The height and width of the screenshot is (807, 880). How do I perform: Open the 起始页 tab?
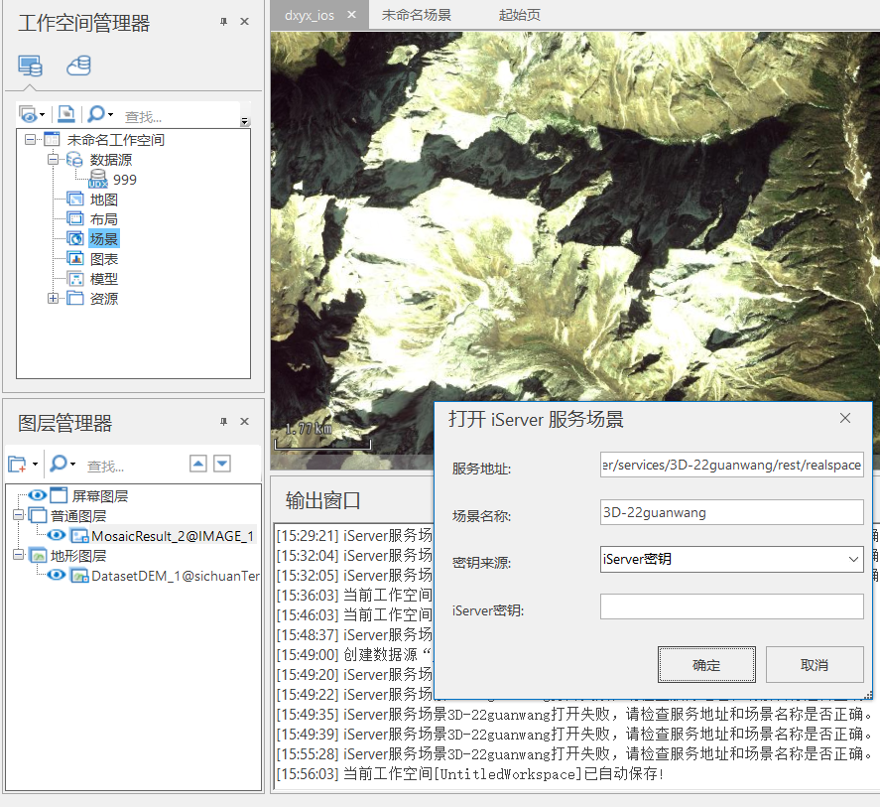click(x=520, y=15)
